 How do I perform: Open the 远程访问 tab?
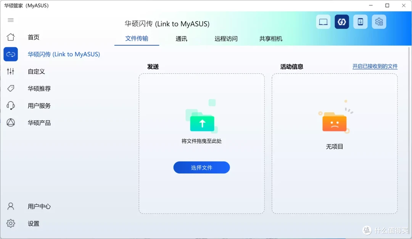[x=226, y=39]
